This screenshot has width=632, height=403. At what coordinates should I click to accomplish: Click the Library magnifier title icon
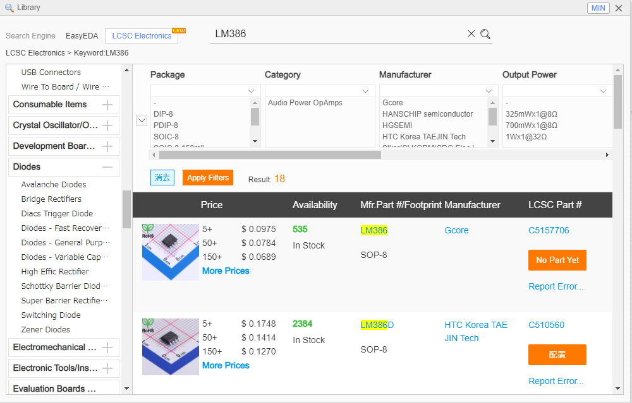pyautogui.click(x=9, y=8)
